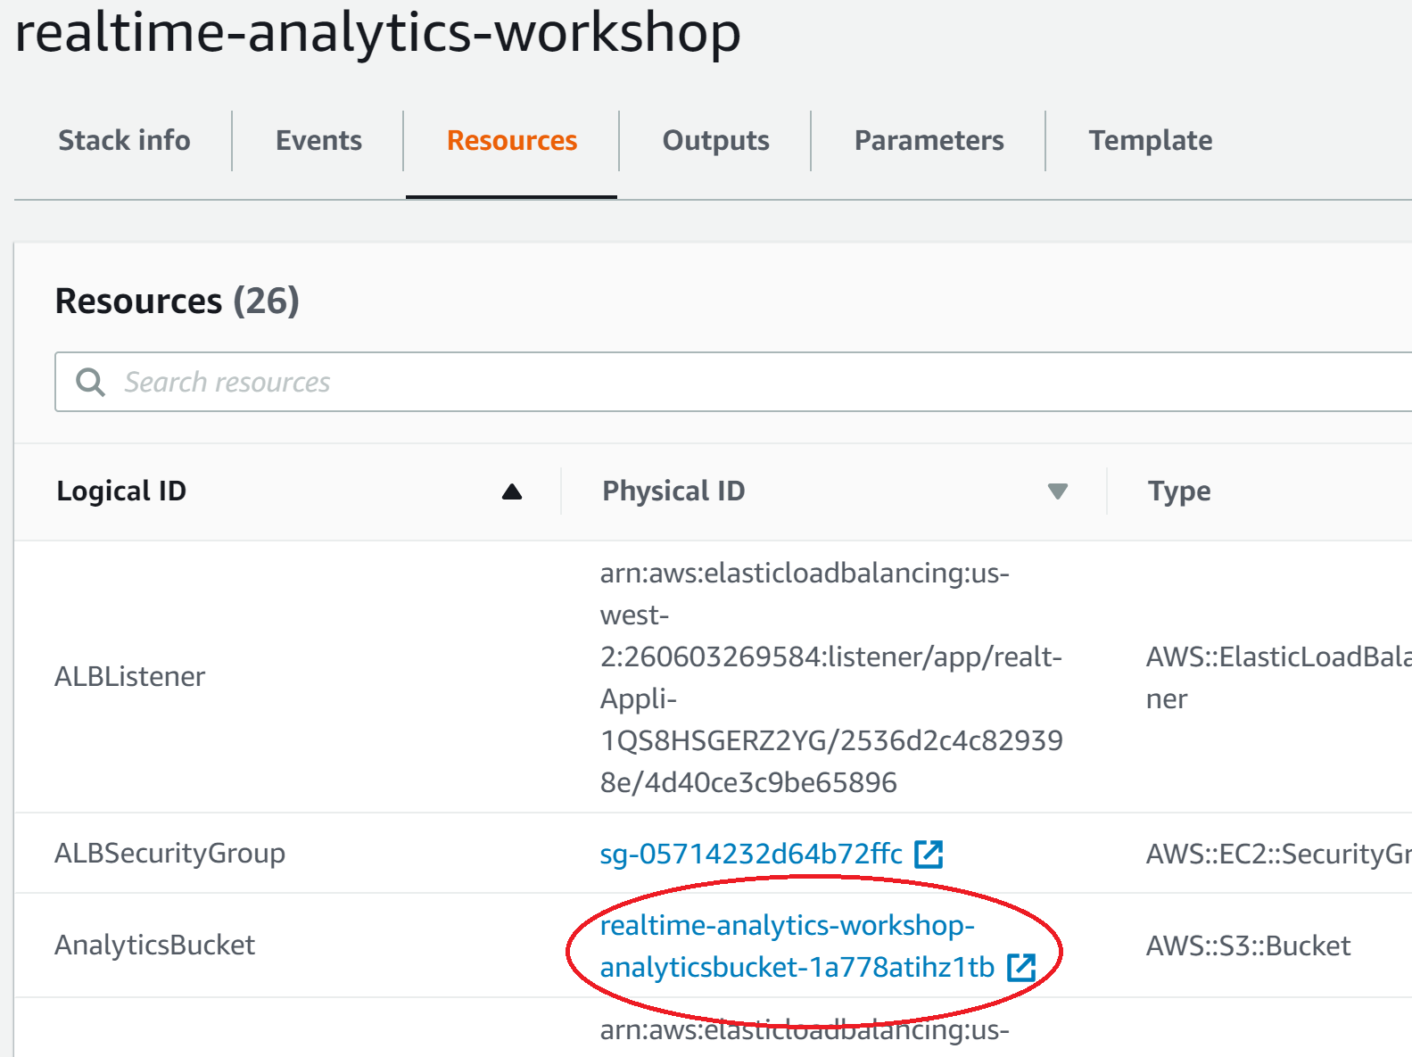Click the Search resources input field
This screenshot has width=1412, height=1057.
tap(733, 382)
